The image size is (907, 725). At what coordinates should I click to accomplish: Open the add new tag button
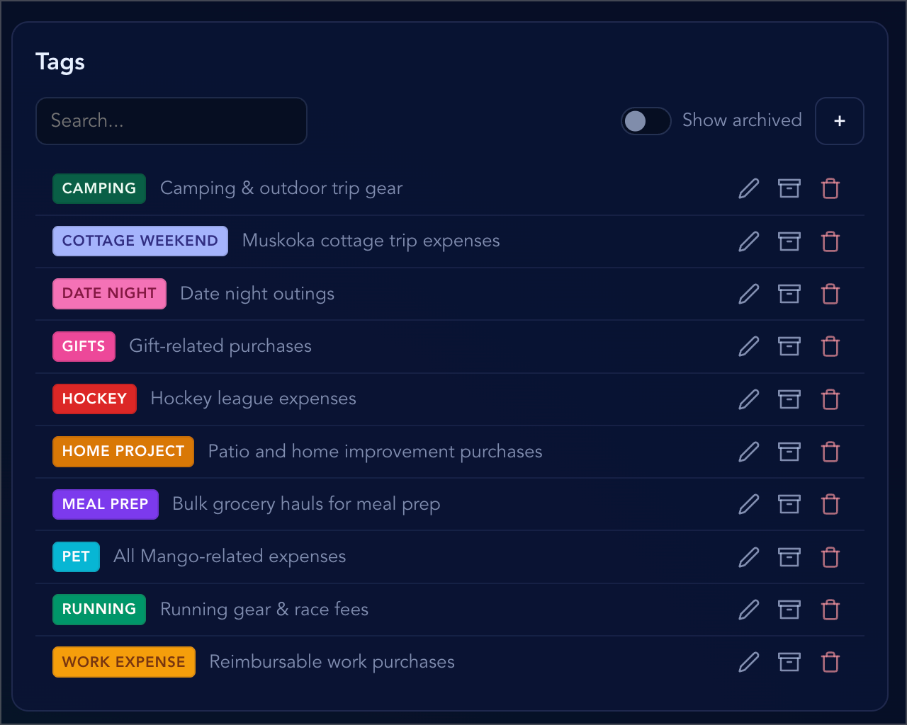(839, 121)
